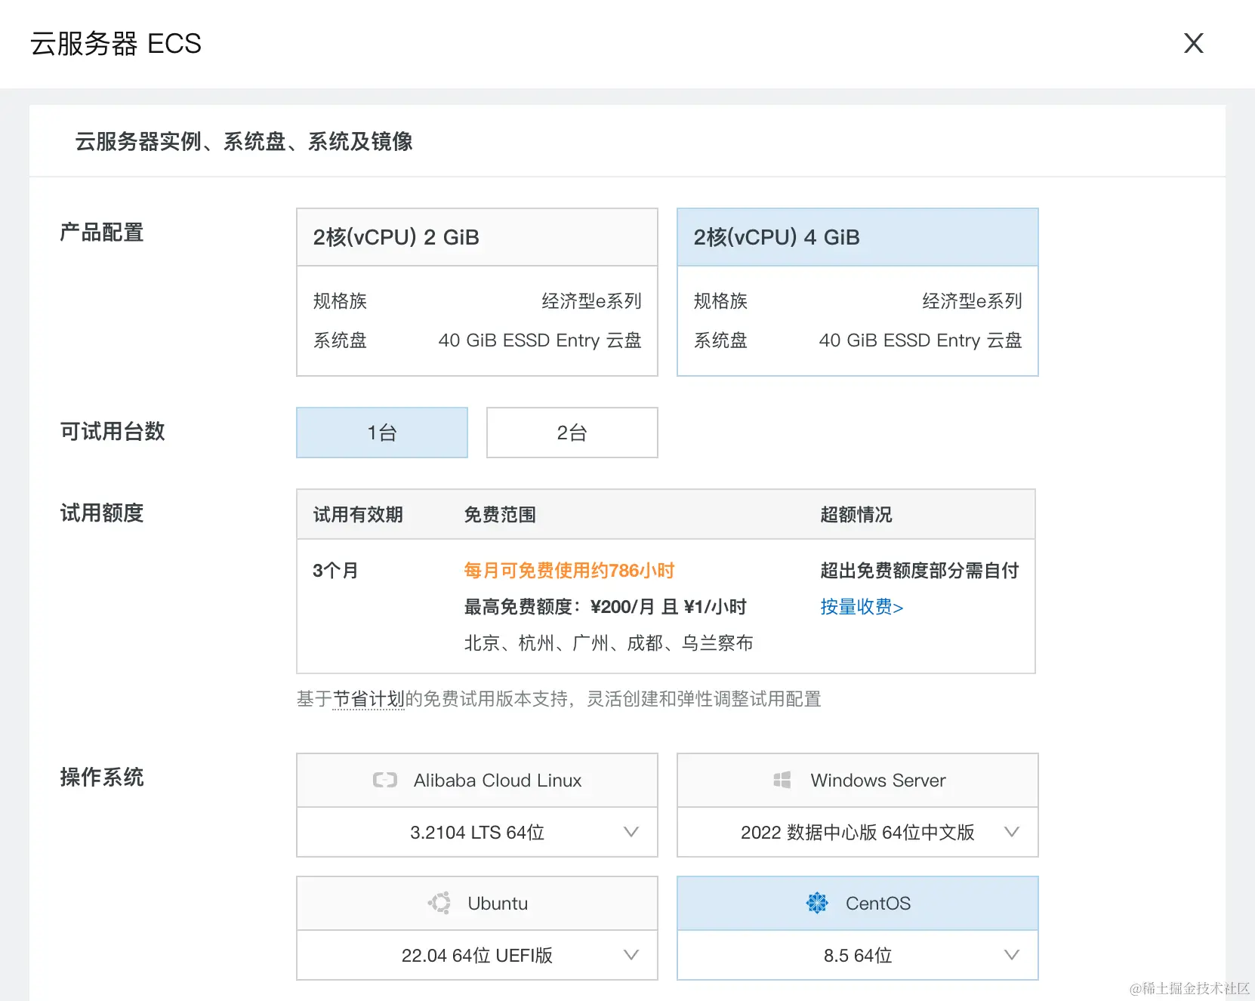Select the 2核(vCPU) 2 GiB configuration card
This screenshot has width=1255, height=1001.
477,292
